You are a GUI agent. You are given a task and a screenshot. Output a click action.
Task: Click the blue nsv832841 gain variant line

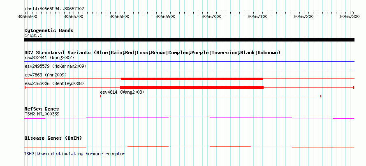coord(189,62)
